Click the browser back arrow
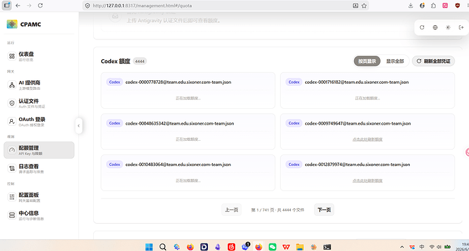Image resolution: width=469 pixels, height=251 pixels. point(18,5)
